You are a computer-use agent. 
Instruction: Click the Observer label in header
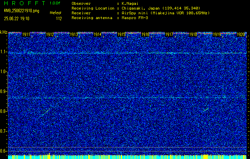point(81,4)
